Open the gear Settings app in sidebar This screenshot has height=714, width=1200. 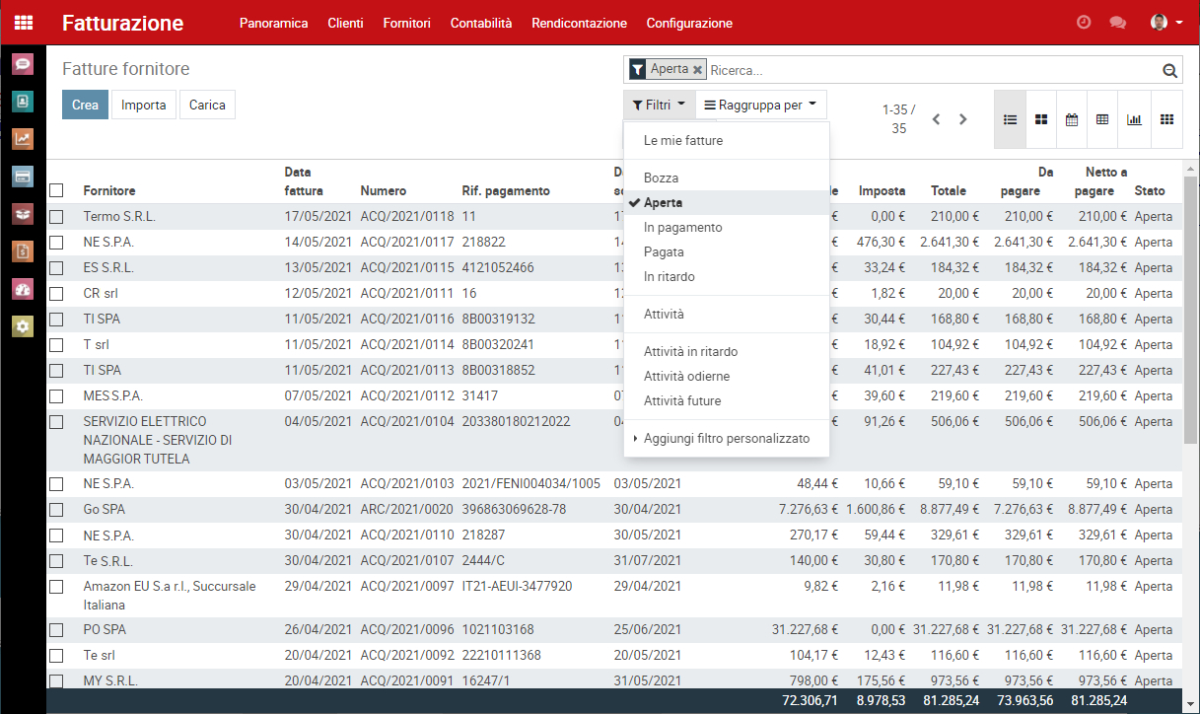(x=23, y=326)
